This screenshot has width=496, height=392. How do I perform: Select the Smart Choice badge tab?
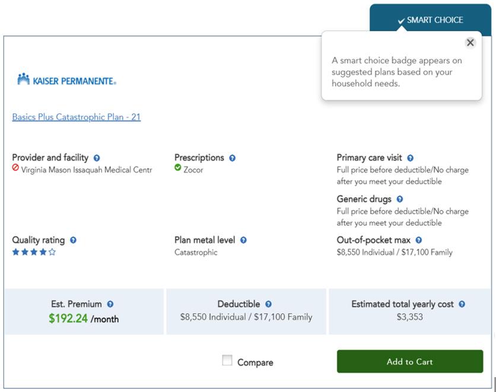431,20
